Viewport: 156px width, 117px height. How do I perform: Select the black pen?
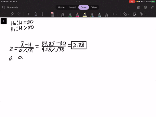[63, 15]
